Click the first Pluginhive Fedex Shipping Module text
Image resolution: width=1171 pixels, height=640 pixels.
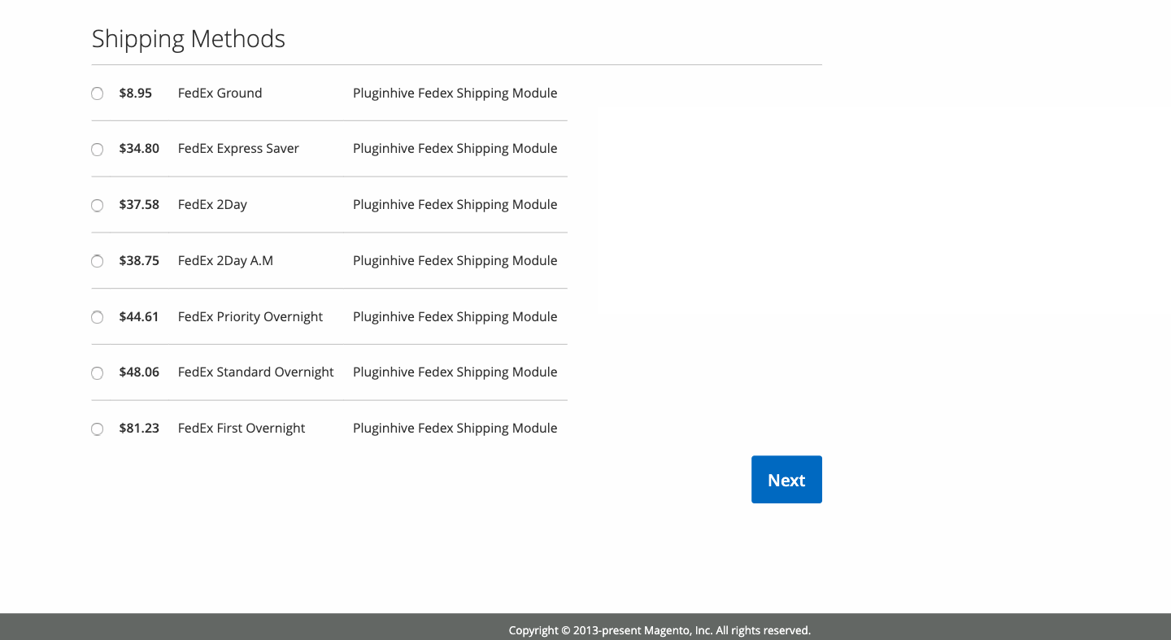455,93
